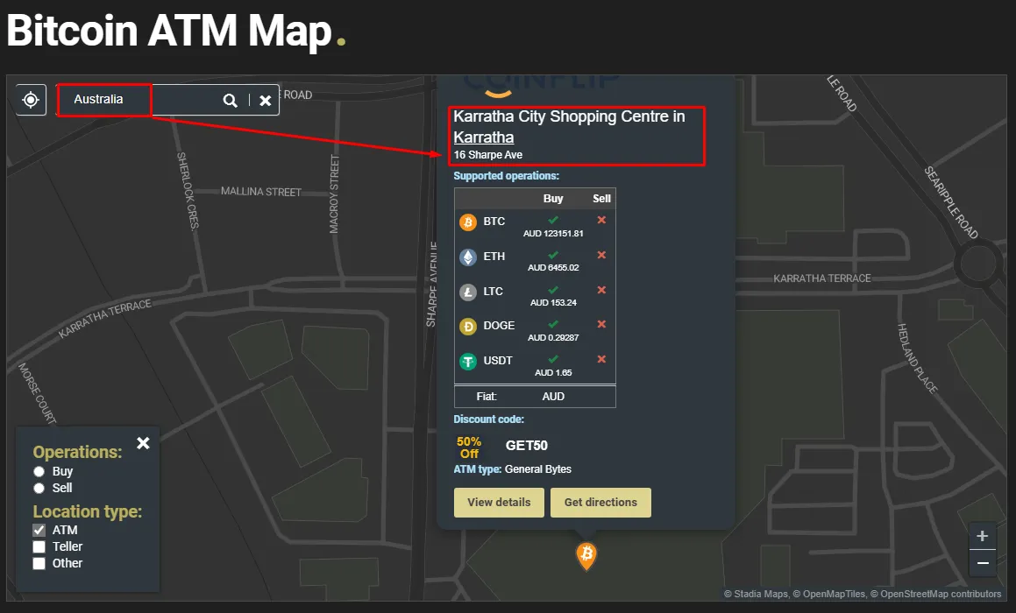This screenshot has width=1016, height=613.
Task: Click the AUD 123151.81 BTC price
Action: (553, 234)
